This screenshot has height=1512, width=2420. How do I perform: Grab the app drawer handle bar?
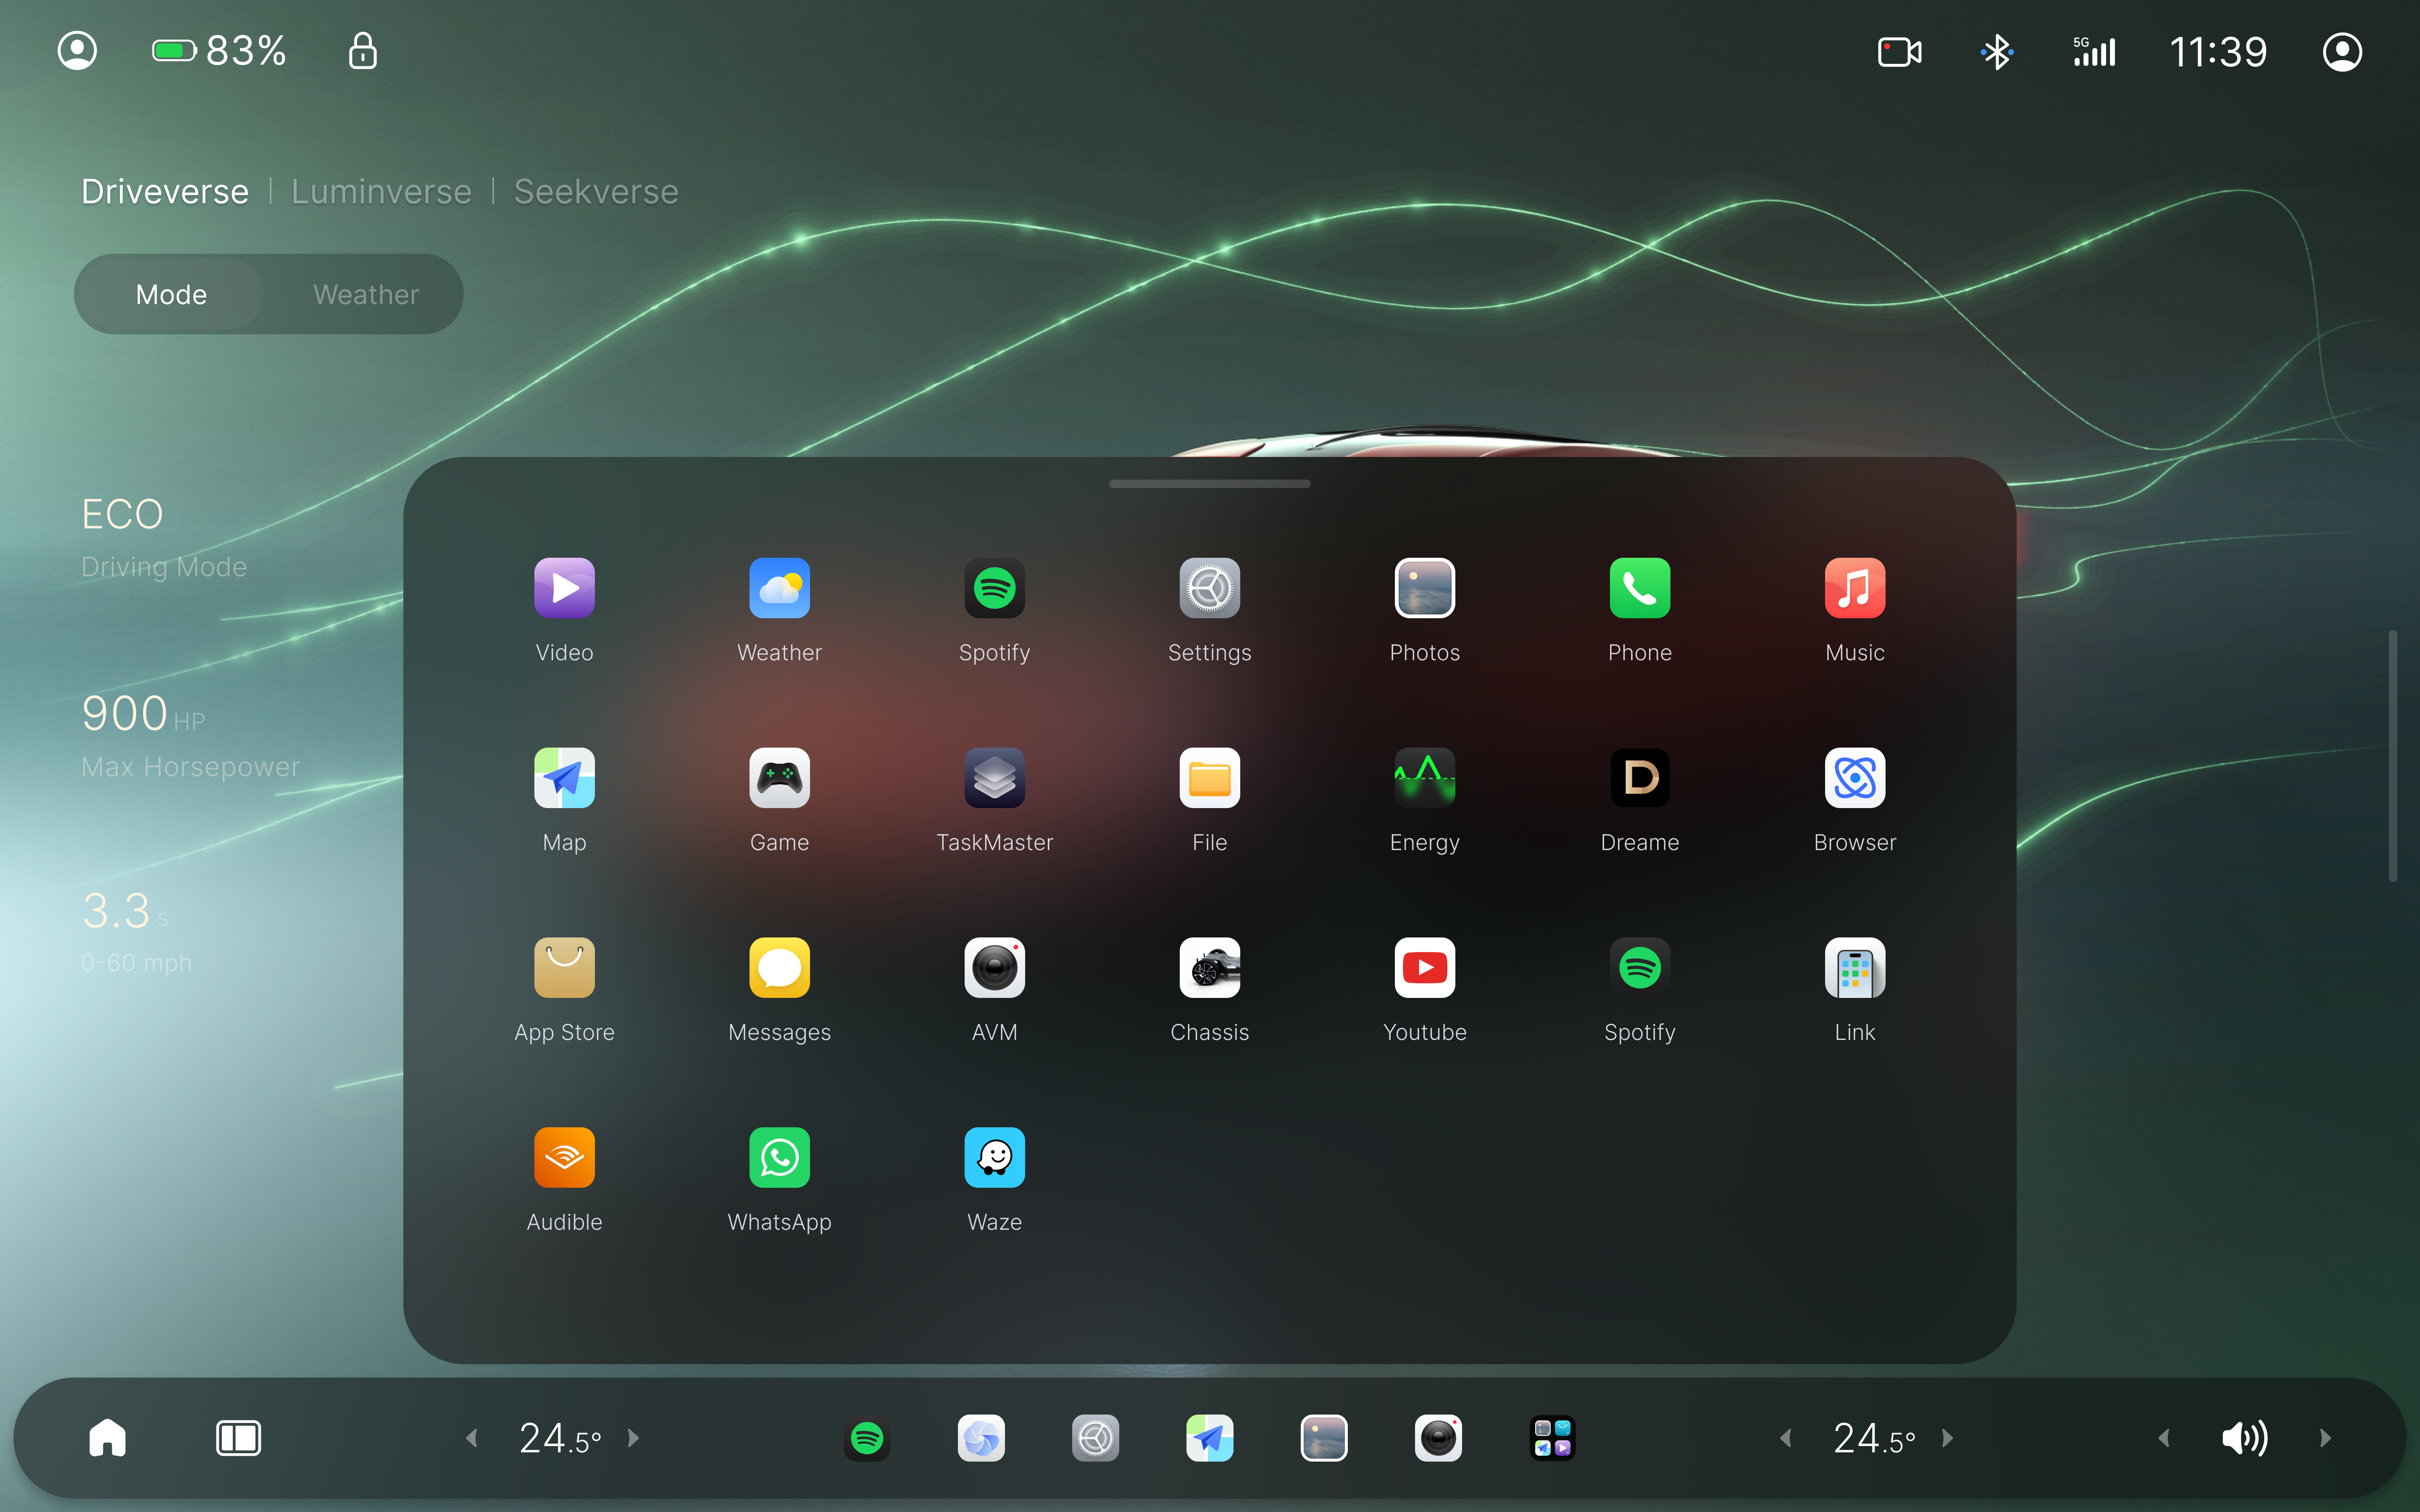coord(1209,484)
